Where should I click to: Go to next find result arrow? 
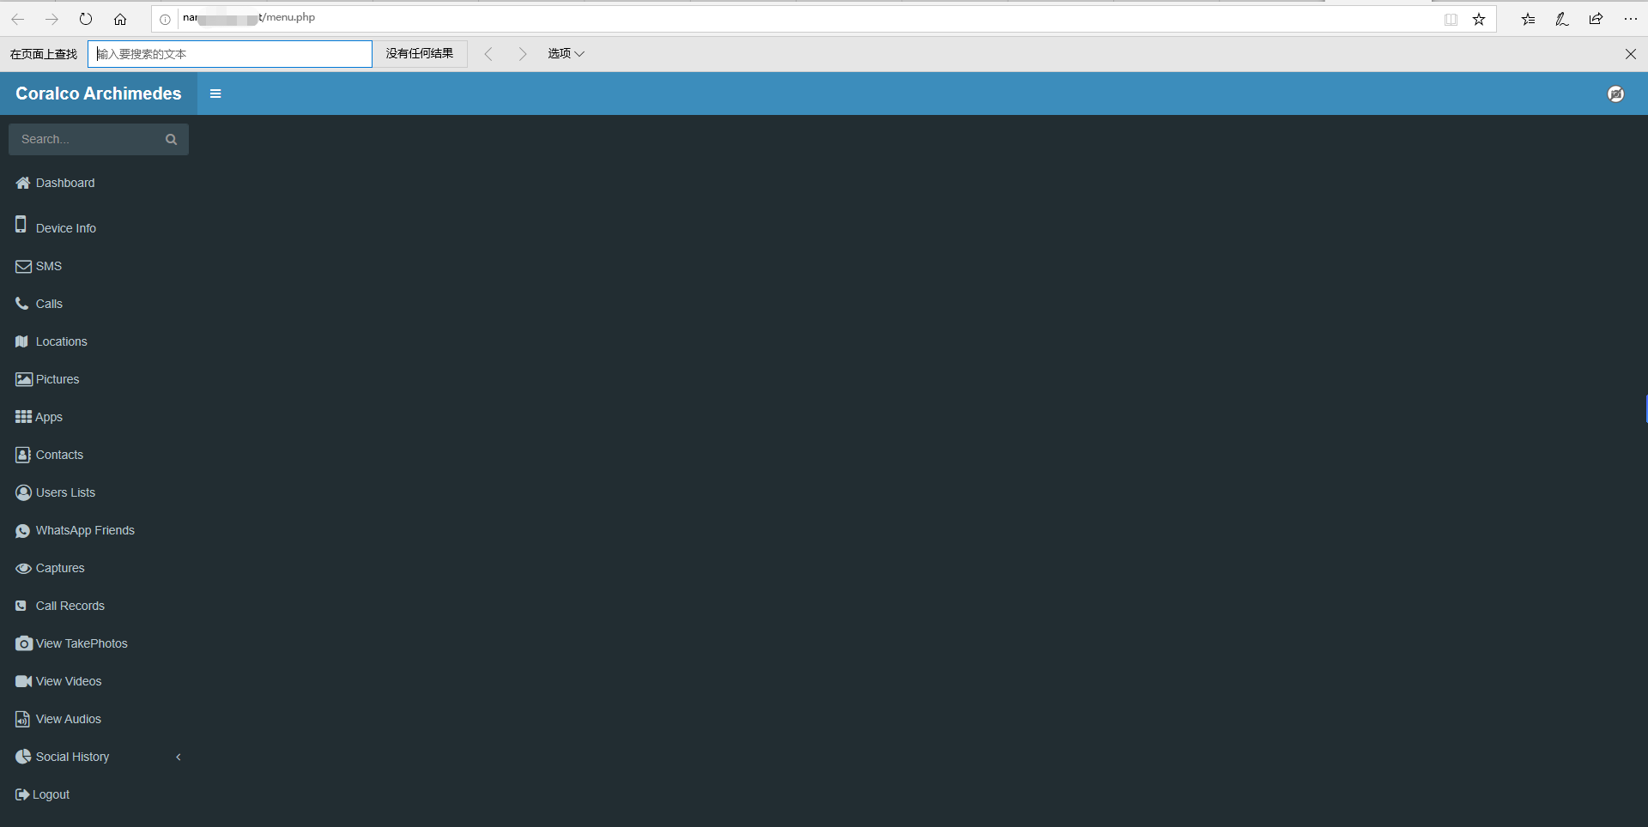click(x=522, y=54)
